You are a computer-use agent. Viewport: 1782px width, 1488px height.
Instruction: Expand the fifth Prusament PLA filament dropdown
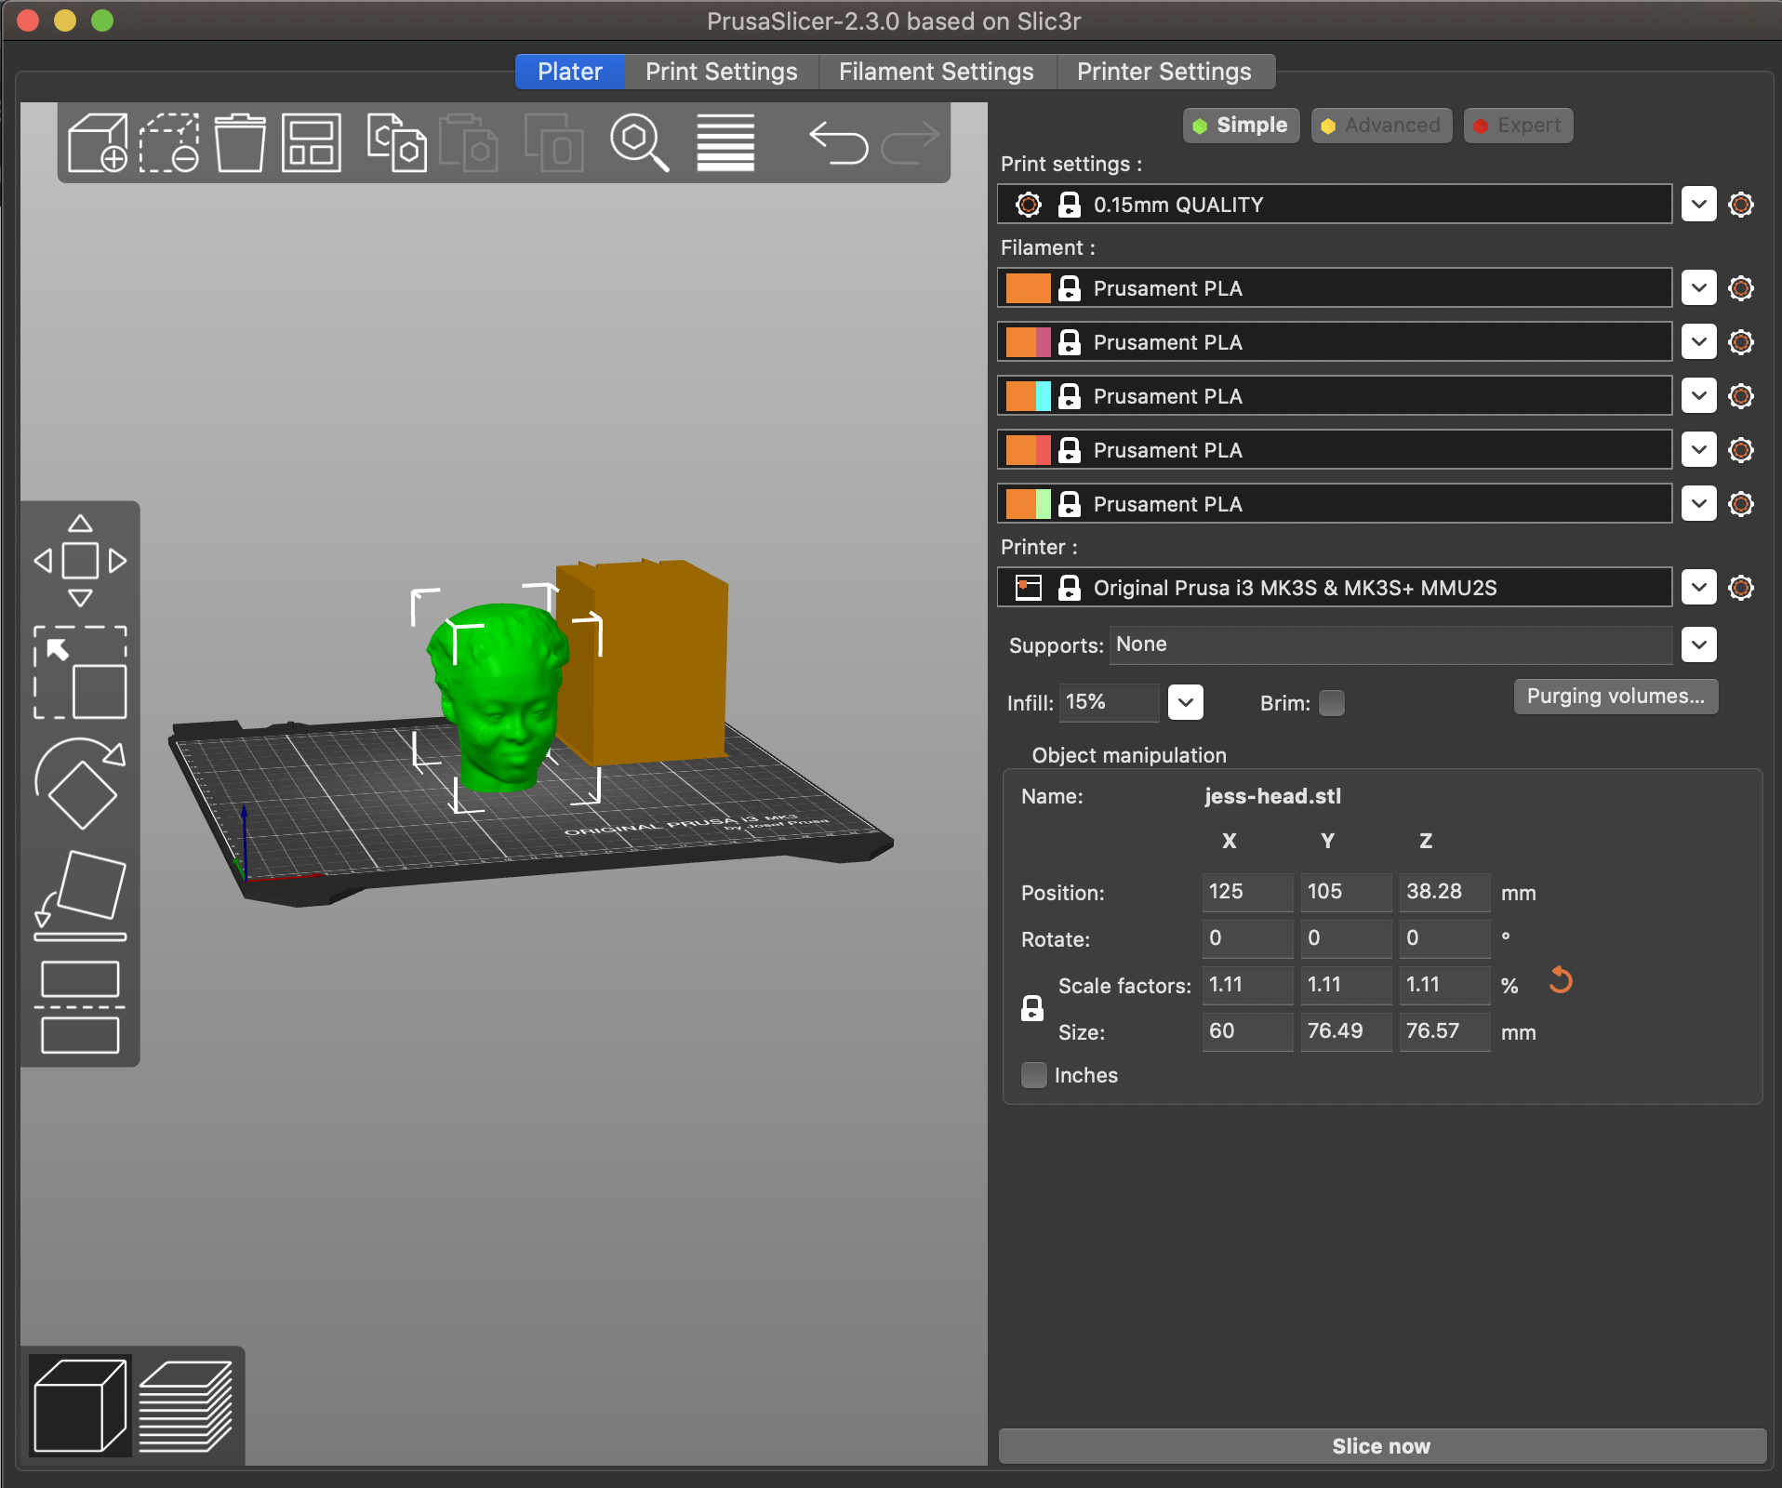(1698, 504)
